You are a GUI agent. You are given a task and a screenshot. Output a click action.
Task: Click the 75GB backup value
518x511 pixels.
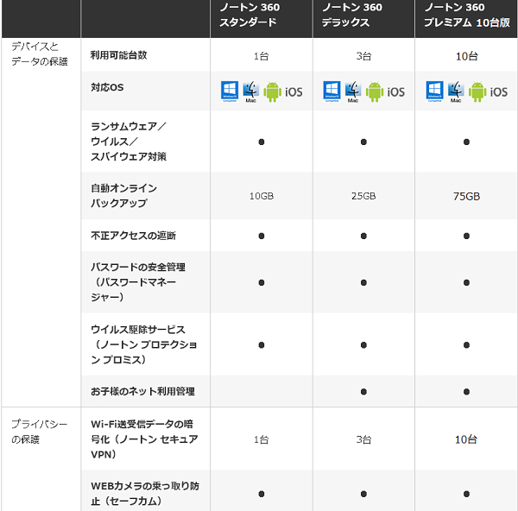(466, 197)
